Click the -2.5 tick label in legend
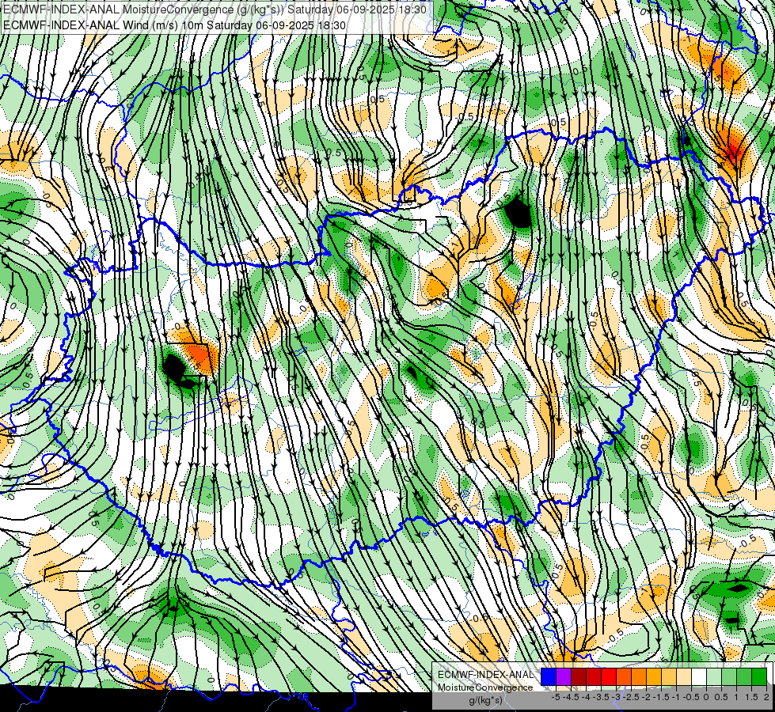The width and height of the screenshot is (775, 712). (x=631, y=697)
